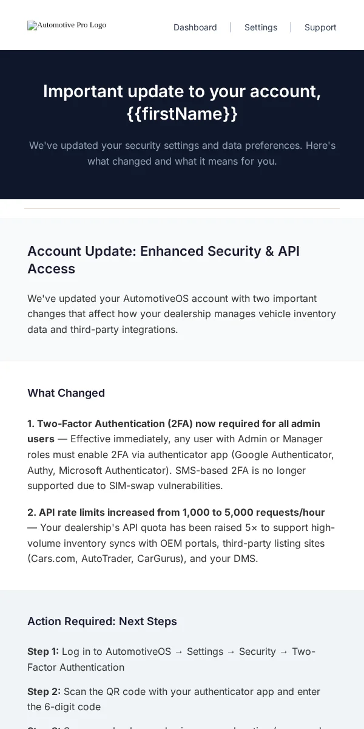Click the hero subtitle about security settings
The image size is (364, 729).
coord(182,153)
